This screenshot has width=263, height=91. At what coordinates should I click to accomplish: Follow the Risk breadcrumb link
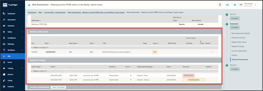point(40,12)
